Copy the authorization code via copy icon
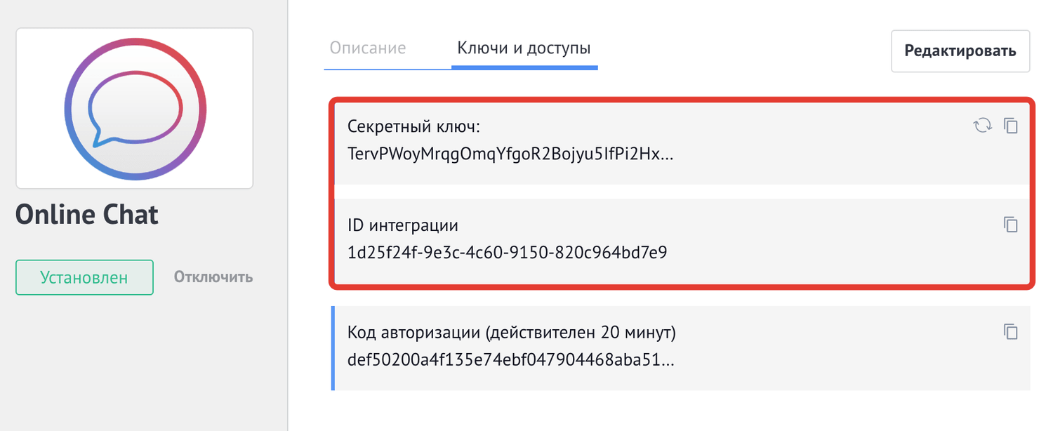The width and height of the screenshot is (1053, 431). 1011,331
